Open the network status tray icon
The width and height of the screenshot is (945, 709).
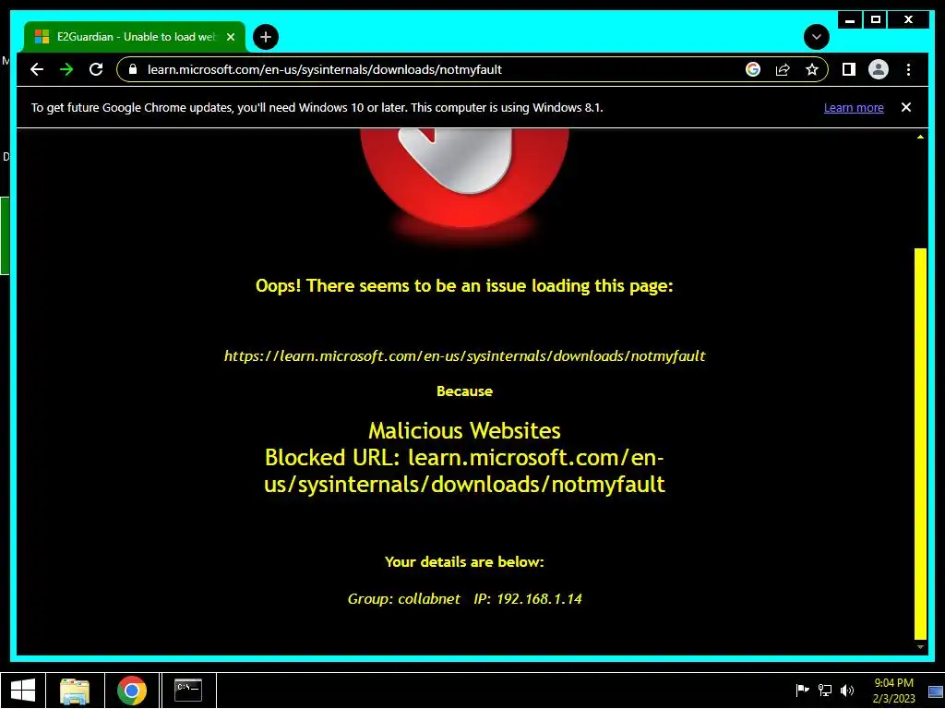(x=825, y=691)
